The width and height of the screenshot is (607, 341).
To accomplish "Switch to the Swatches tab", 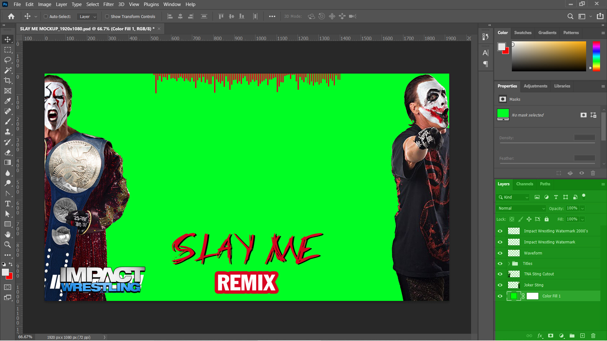I will pyautogui.click(x=523, y=33).
